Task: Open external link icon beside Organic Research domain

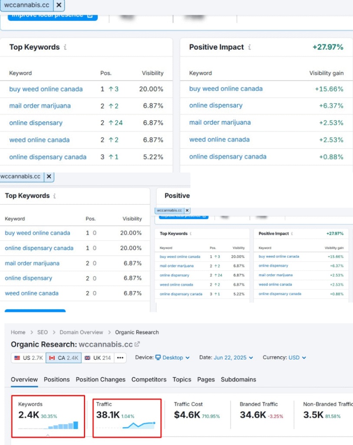Action: [x=138, y=344]
